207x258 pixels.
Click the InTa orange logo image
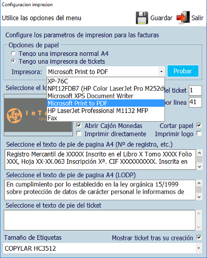25,115
